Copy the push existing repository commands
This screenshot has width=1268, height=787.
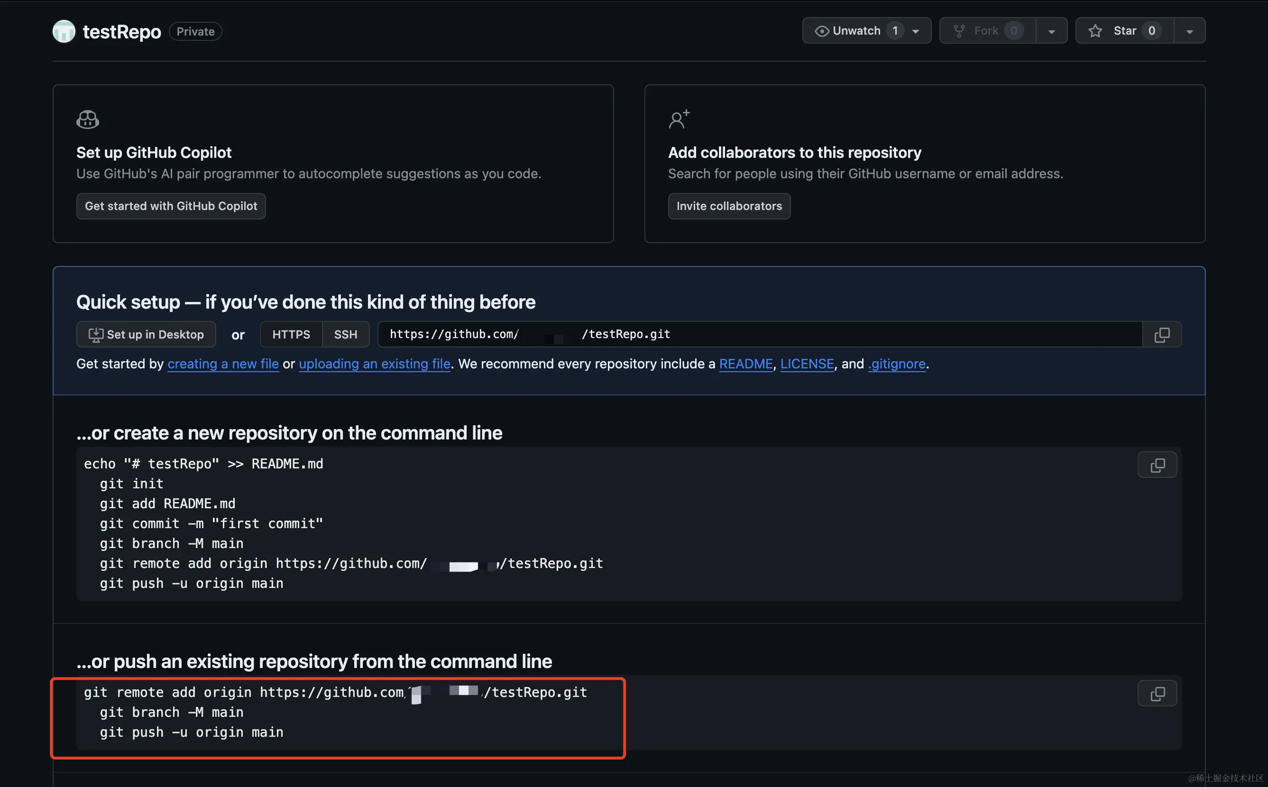point(1157,693)
